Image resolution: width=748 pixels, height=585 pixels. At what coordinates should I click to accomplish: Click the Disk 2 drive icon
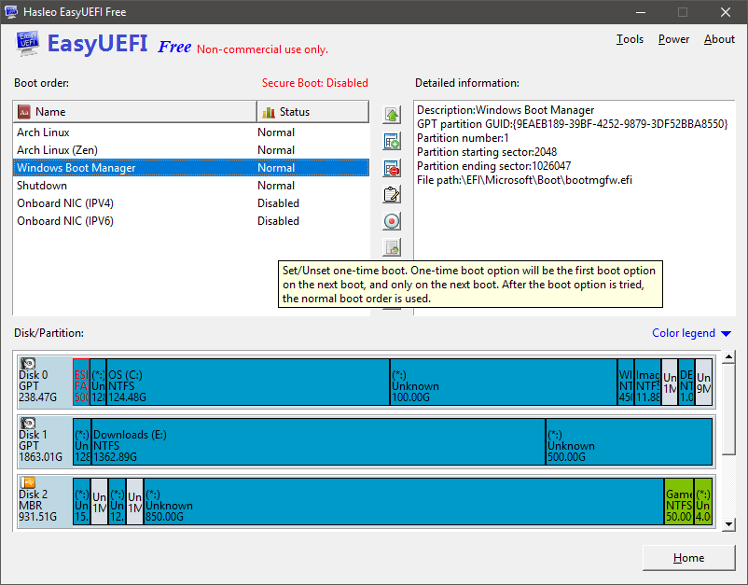29,483
